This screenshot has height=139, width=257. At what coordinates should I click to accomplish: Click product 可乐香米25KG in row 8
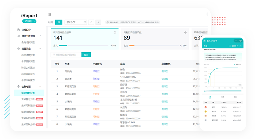click(127, 122)
